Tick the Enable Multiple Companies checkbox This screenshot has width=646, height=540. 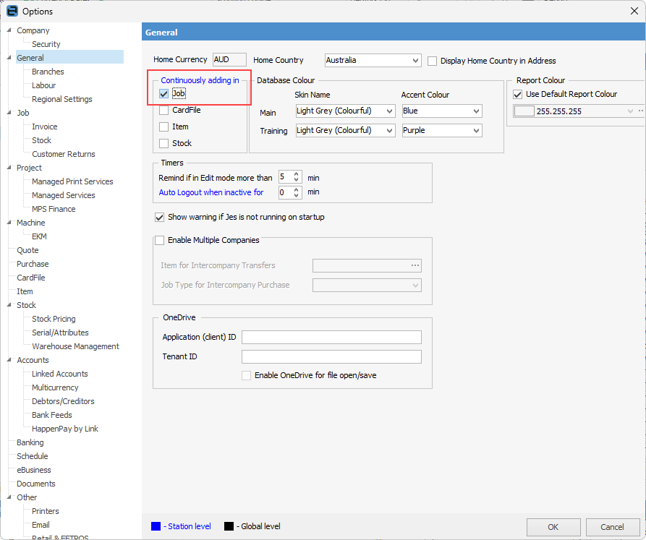(x=160, y=240)
